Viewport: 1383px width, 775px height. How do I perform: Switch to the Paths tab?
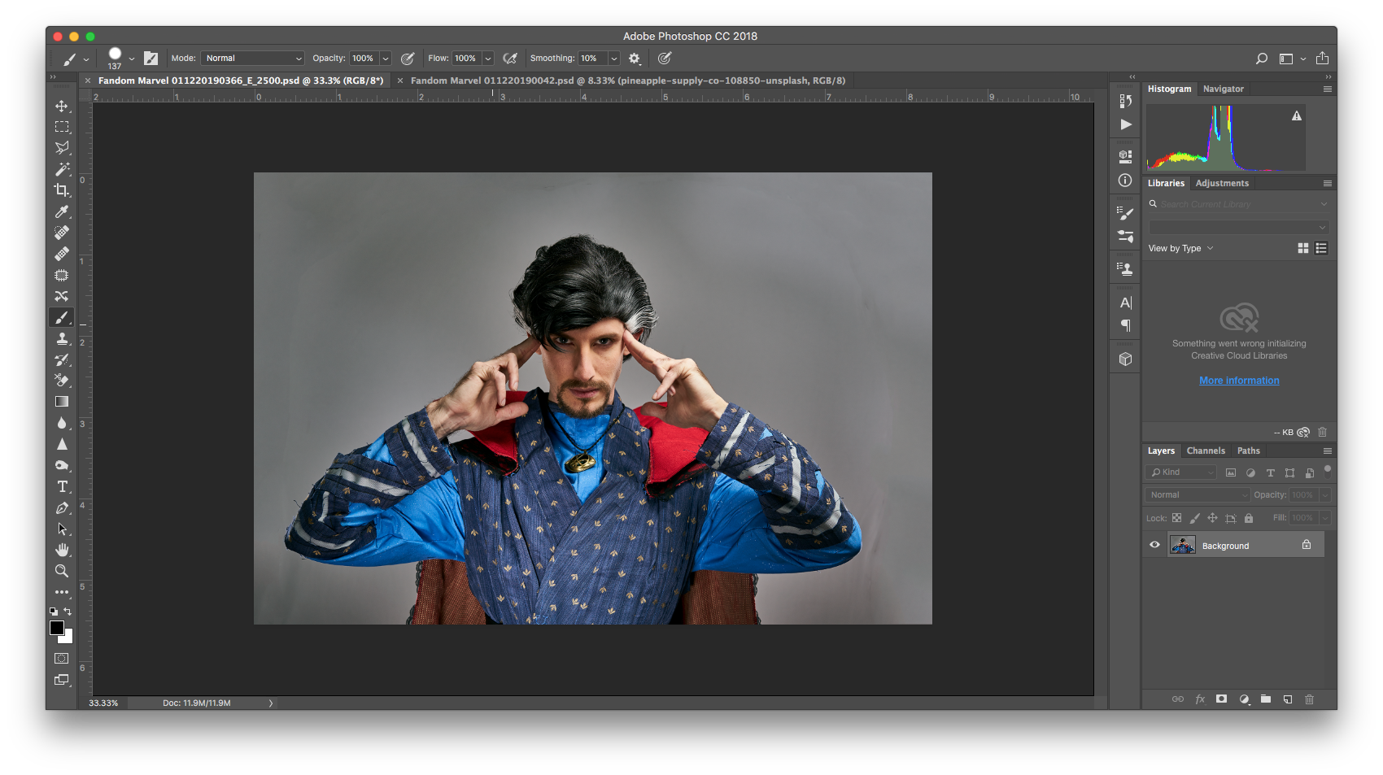[x=1248, y=451]
